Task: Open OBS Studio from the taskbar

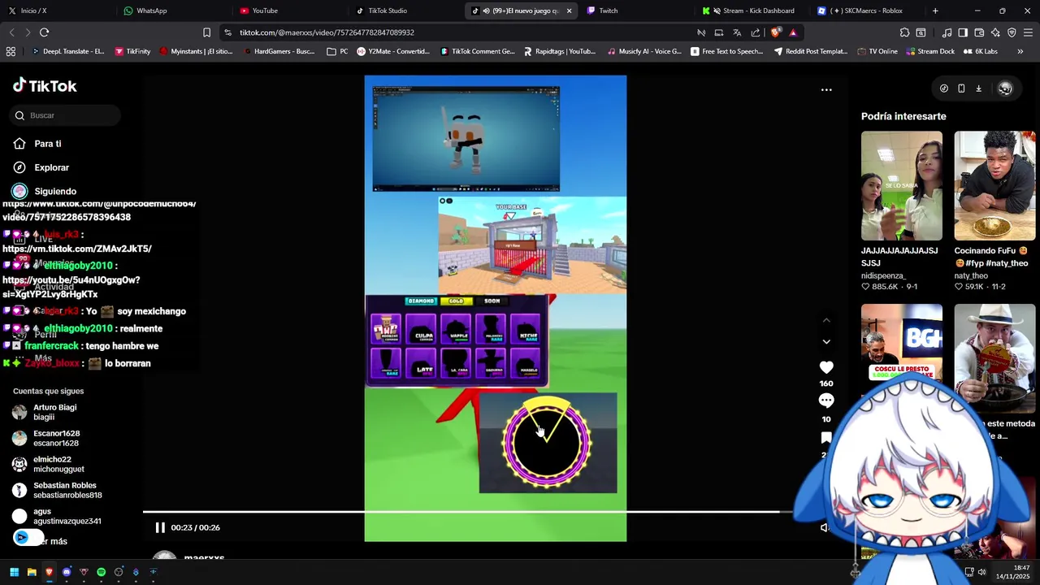Action: pos(119,572)
